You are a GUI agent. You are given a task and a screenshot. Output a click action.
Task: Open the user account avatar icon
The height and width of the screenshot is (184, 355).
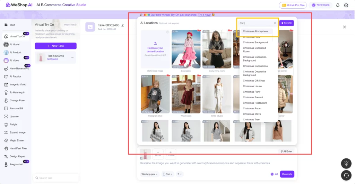click(346, 5)
